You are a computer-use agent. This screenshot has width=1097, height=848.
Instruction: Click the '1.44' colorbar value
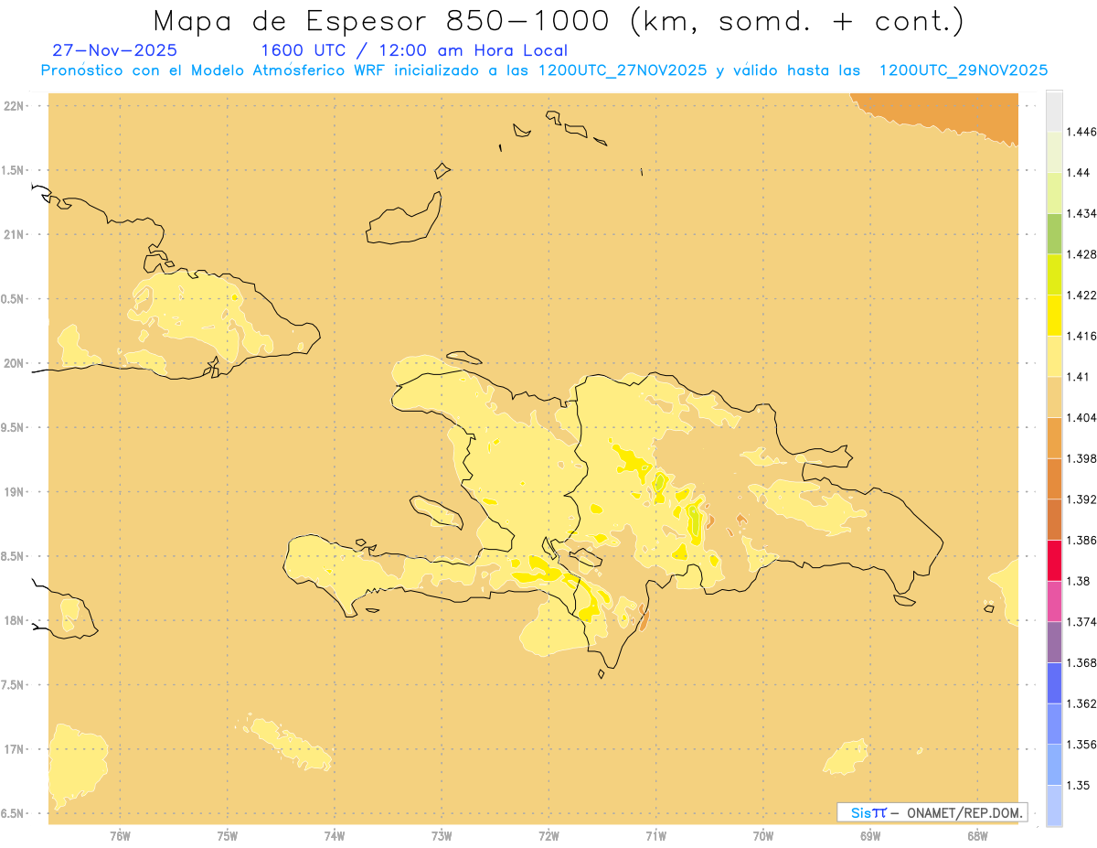pos(1079,173)
